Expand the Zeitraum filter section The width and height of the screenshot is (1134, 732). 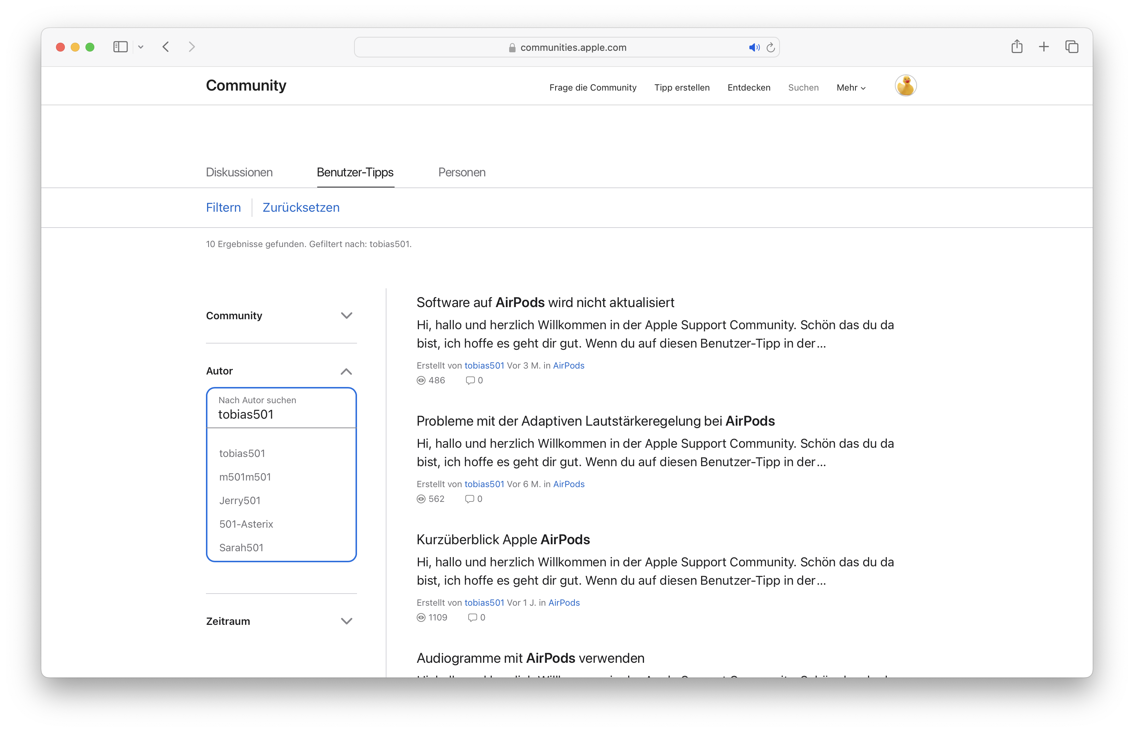(346, 621)
